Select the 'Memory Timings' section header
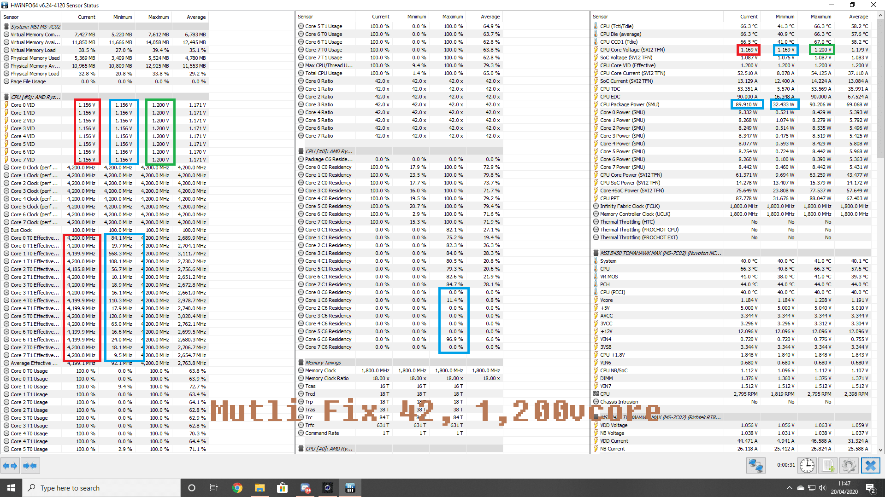Image resolution: width=885 pixels, height=497 pixels. click(x=323, y=363)
